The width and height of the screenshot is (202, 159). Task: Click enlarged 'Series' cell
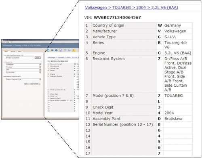[124, 45]
